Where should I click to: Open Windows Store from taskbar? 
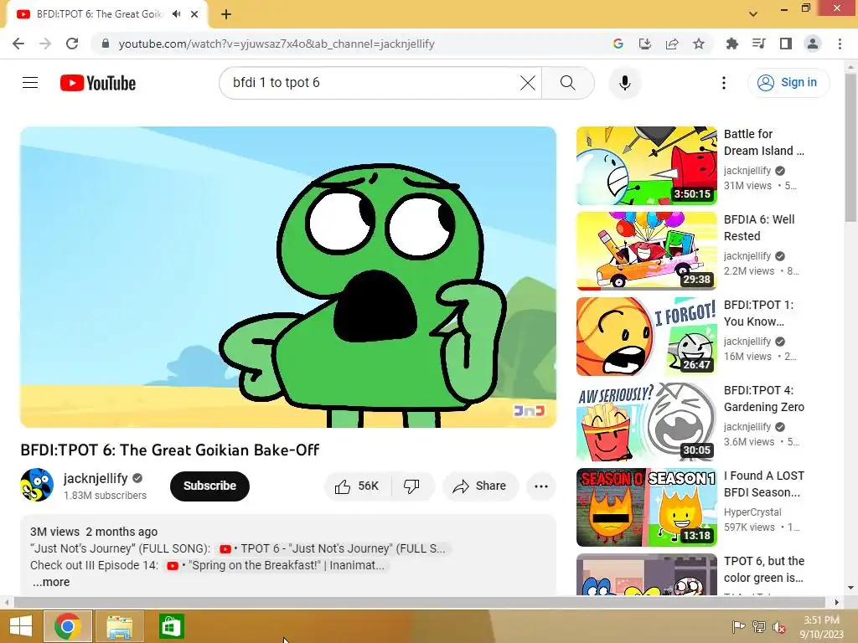point(171,626)
